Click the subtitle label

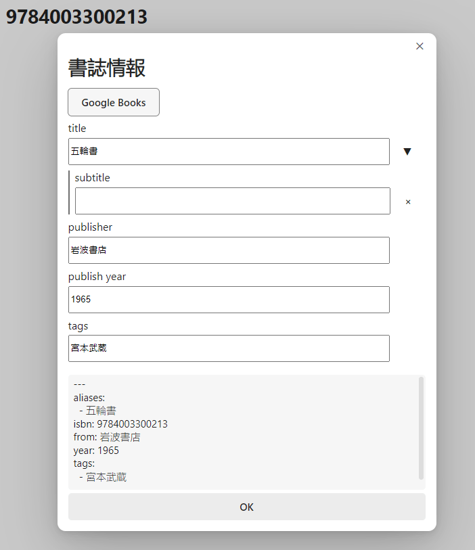(92, 178)
